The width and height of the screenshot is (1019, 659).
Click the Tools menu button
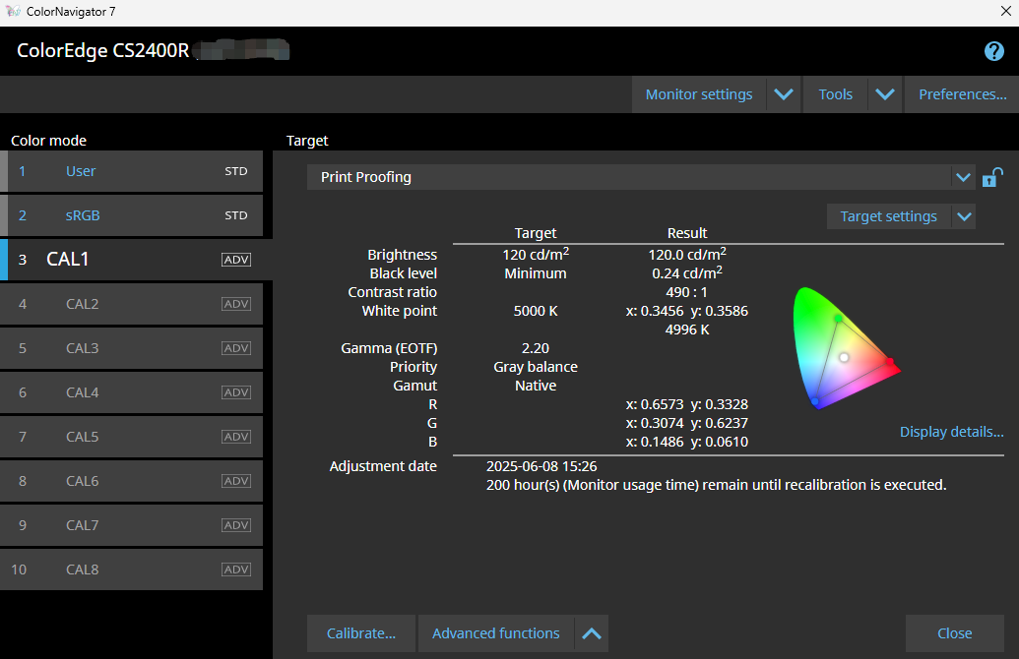(835, 94)
